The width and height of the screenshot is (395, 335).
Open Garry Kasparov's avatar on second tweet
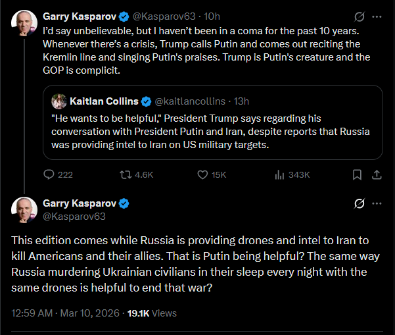24,209
